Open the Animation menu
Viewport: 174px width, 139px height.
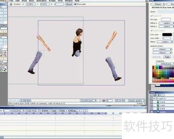pos(41,1)
